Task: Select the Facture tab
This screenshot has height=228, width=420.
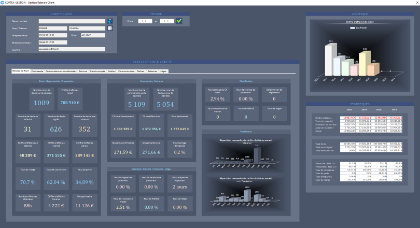Action: pos(83,71)
